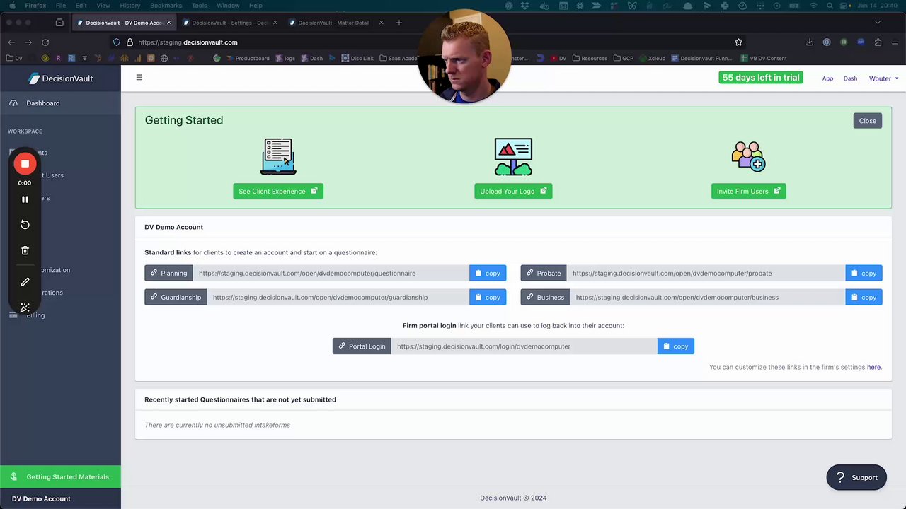Click the See Client Experience button
This screenshot has height=509, width=906.
[278, 191]
